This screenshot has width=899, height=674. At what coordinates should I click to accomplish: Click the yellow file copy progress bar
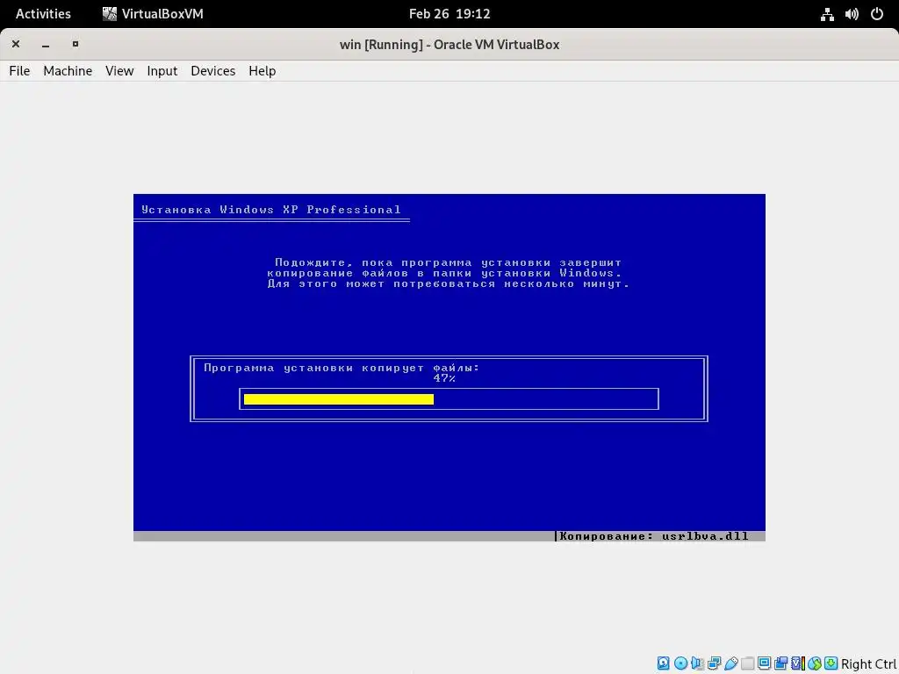pyautogui.click(x=339, y=399)
